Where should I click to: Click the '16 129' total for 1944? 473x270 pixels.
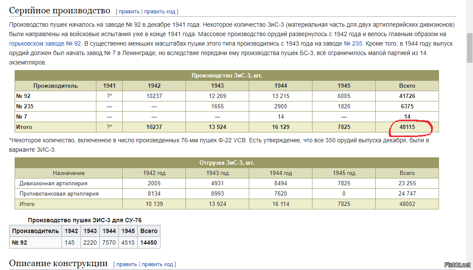[x=281, y=127]
